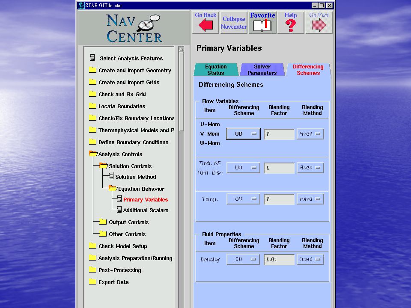Collapse Solution Controls open folder icon
The image size is (411, 308).
104,166
